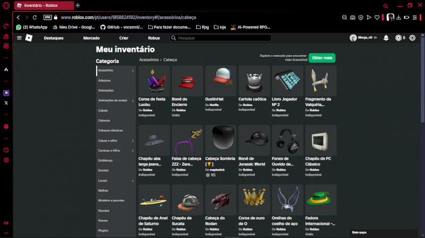Click the Pesquisar search field
This screenshot has width=425, height=238.
(220, 38)
